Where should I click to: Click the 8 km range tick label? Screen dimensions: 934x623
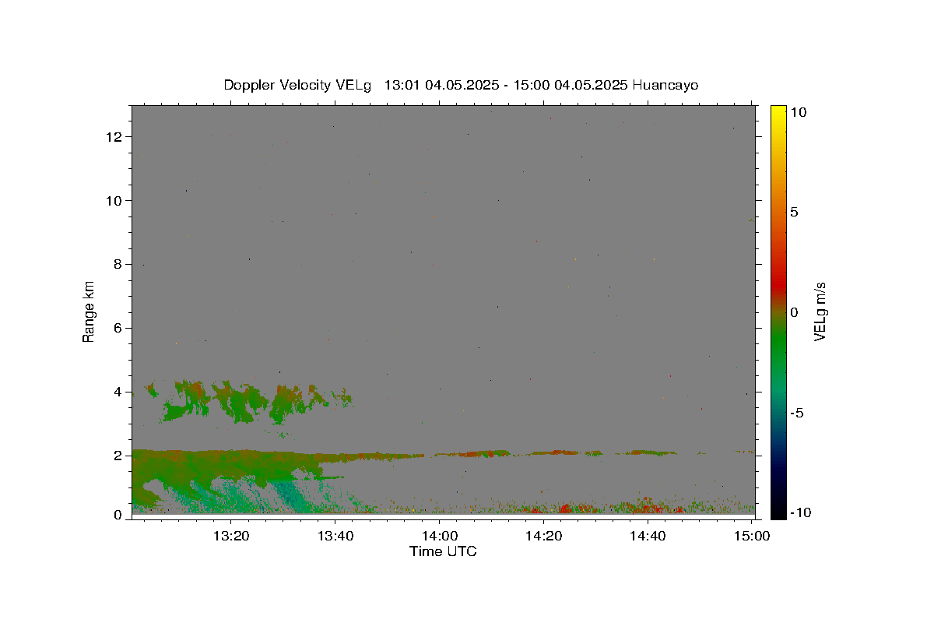pyautogui.click(x=119, y=265)
